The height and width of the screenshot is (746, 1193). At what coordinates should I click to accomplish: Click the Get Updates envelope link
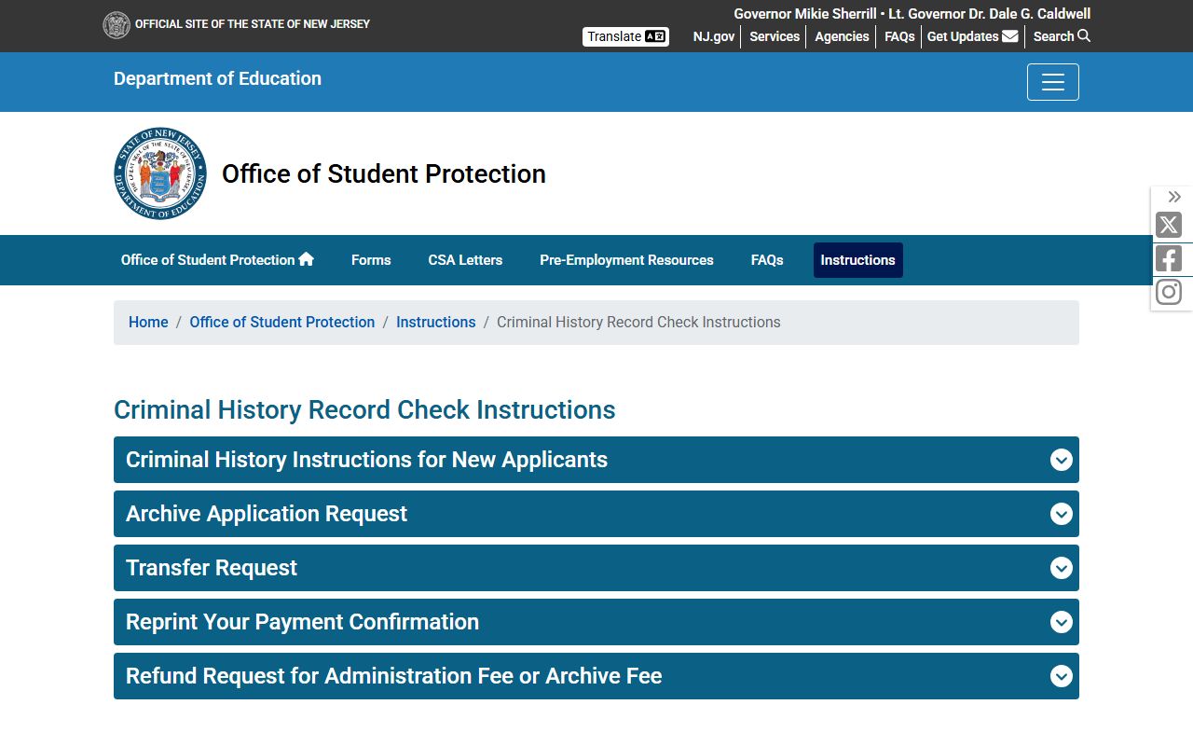point(972,36)
